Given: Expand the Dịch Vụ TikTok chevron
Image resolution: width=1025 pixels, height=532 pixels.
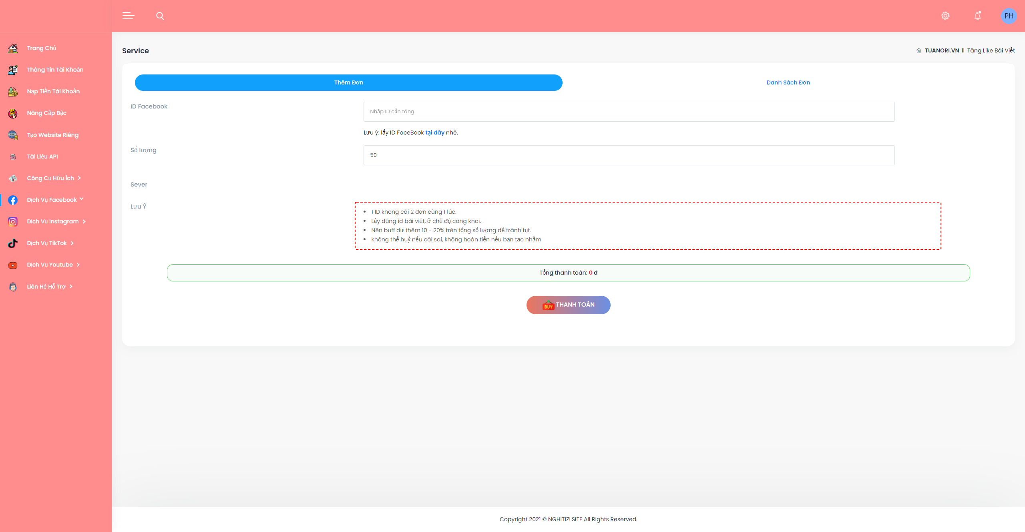Looking at the screenshot, I should tap(72, 243).
